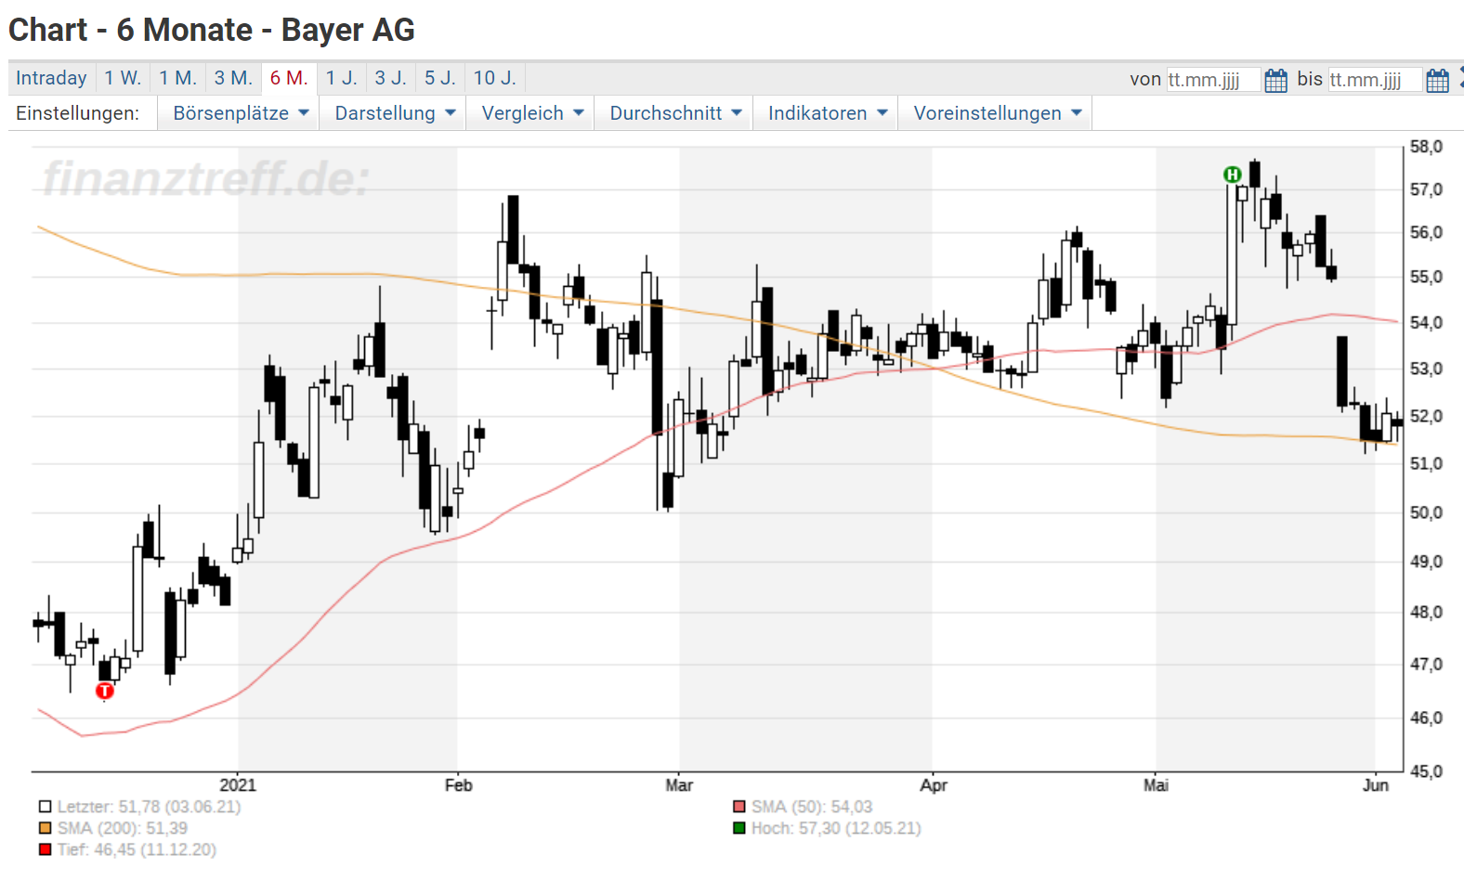This screenshot has width=1464, height=881.
Task: Click 'Letzter: 51,78 (03.06.21)' legend text
Action: (149, 807)
